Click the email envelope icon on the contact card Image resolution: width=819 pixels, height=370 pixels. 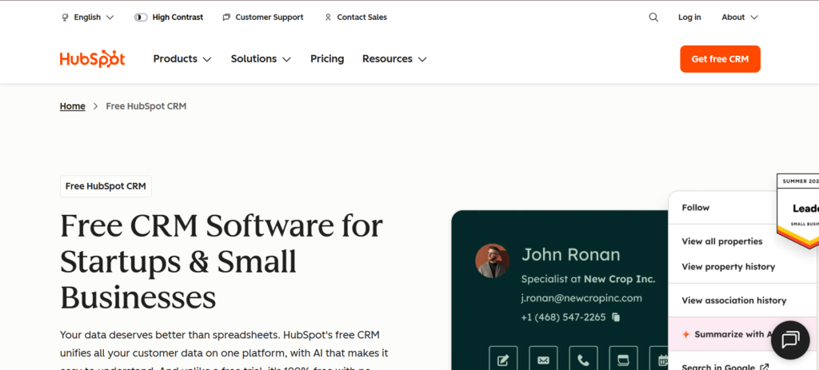[543, 360]
